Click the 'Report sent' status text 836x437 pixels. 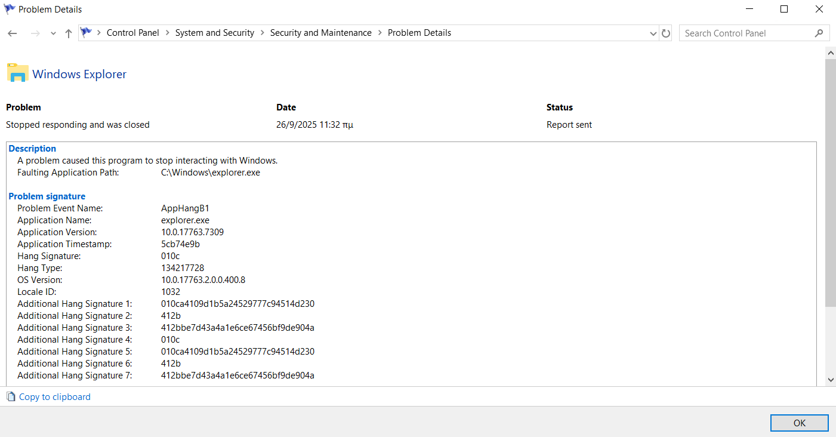pos(569,125)
